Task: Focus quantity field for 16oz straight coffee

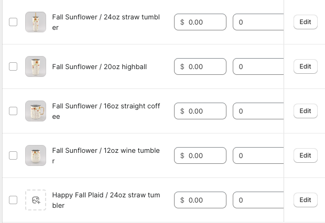Action: click(x=258, y=111)
